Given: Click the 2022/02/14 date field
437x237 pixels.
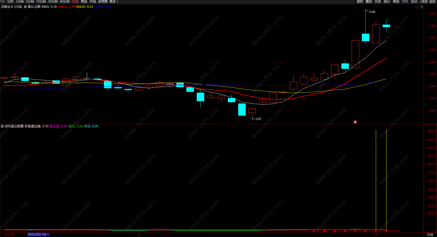Looking at the screenshot, I should pos(38,234).
